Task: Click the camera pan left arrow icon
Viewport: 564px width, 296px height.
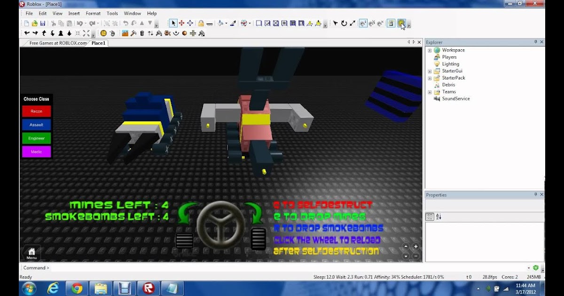Action: pyautogui.click(x=27, y=33)
